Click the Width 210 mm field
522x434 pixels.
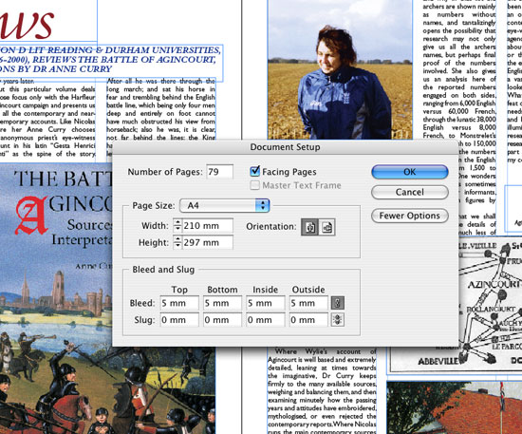pos(207,225)
